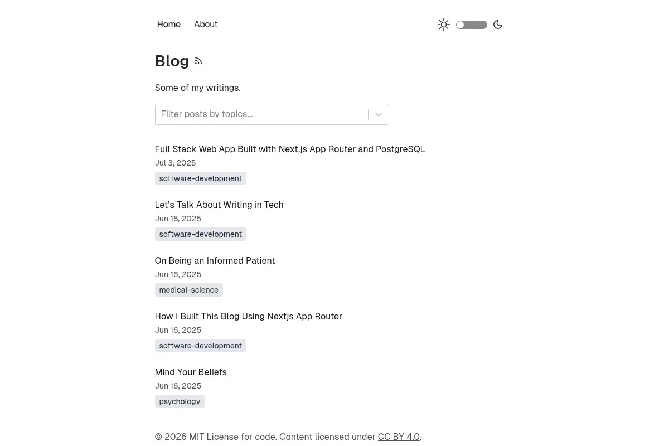Expand the topics filter dropdown chevron
The width and height of the screenshot is (669, 446).
[379, 114]
